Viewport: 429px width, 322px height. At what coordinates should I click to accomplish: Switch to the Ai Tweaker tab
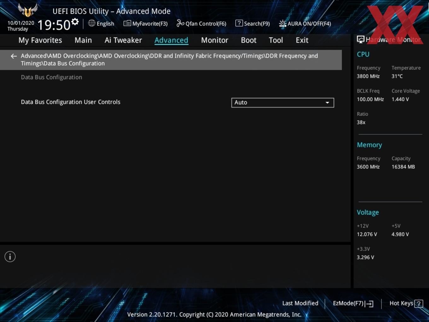click(x=123, y=40)
